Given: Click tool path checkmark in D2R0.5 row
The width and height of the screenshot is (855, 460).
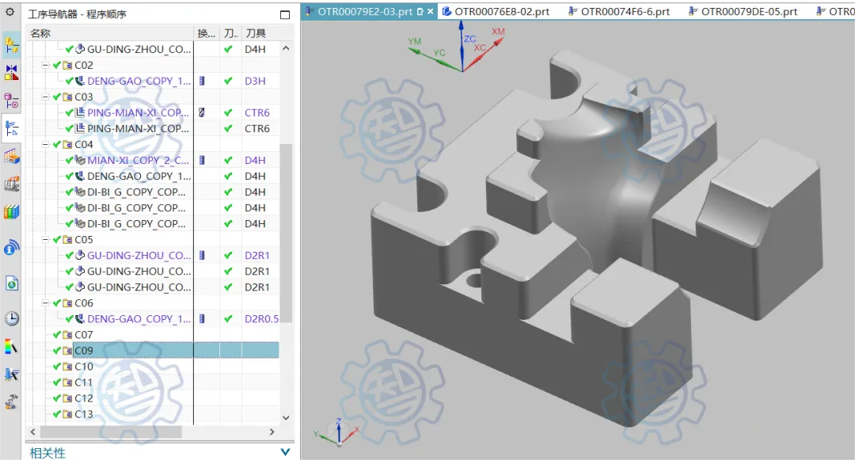Looking at the screenshot, I should [228, 319].
